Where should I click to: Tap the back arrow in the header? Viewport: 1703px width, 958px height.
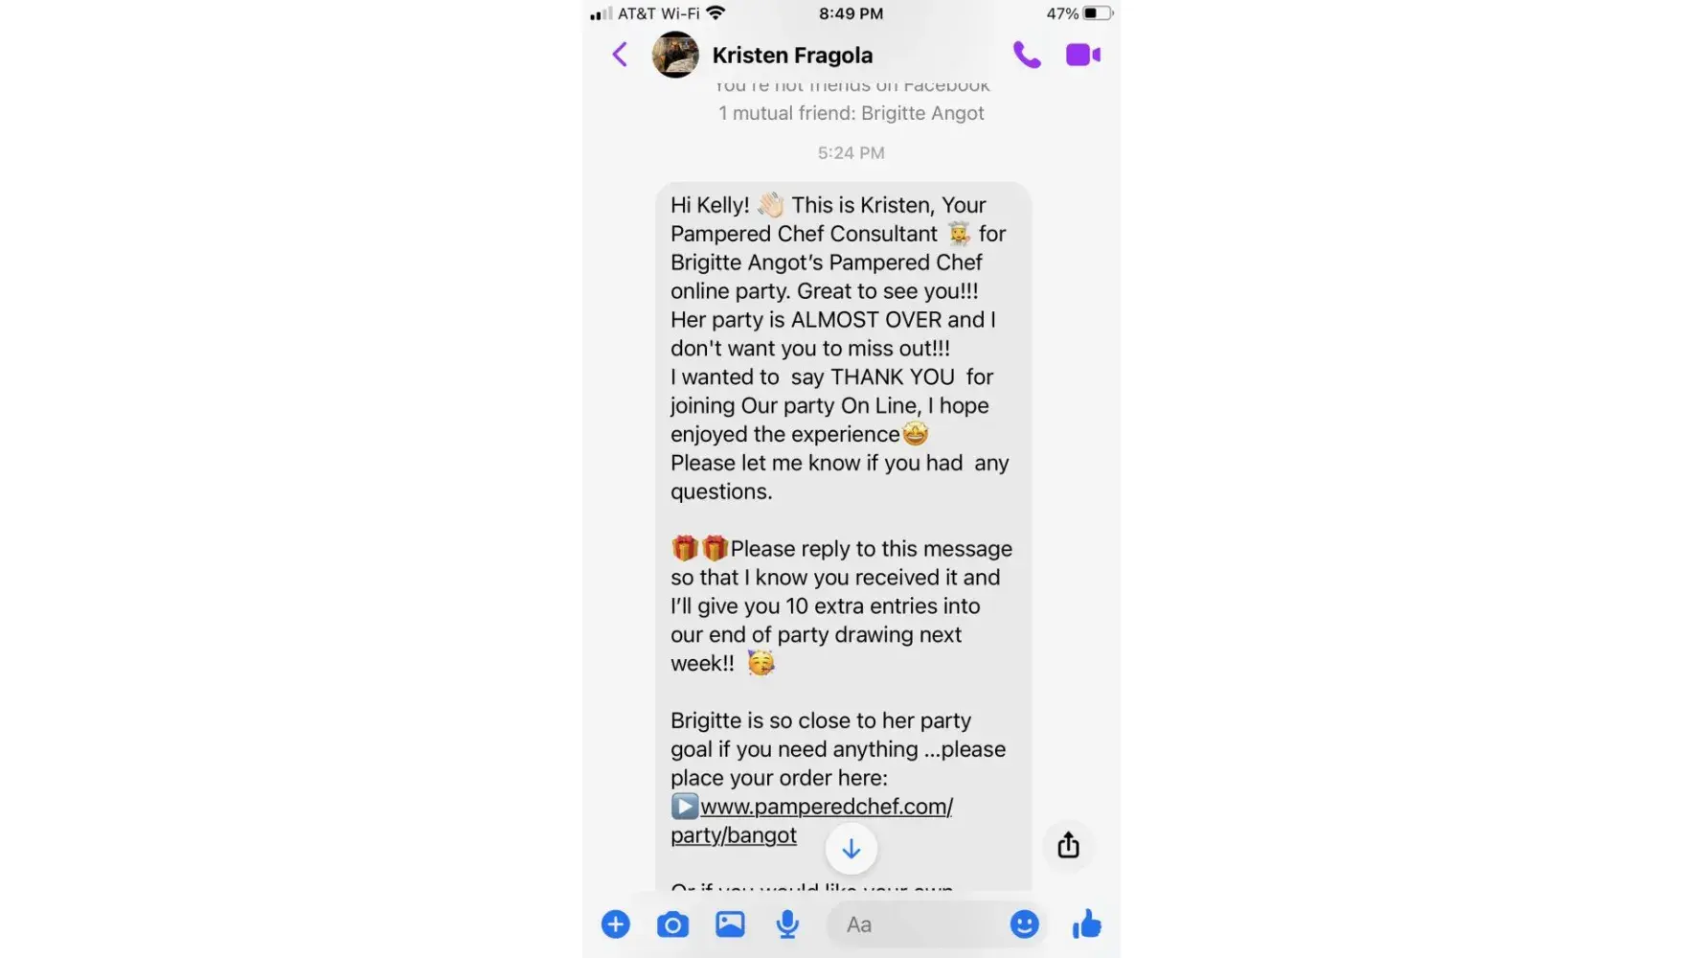point(620,55)
